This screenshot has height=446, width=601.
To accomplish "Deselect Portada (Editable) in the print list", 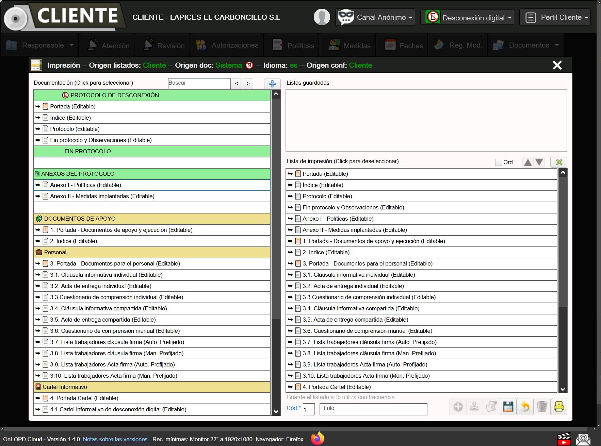I will coord(422,174).
